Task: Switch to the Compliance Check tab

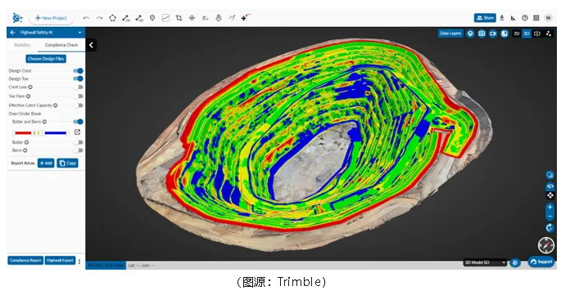Action: click(x=61, y=45)
